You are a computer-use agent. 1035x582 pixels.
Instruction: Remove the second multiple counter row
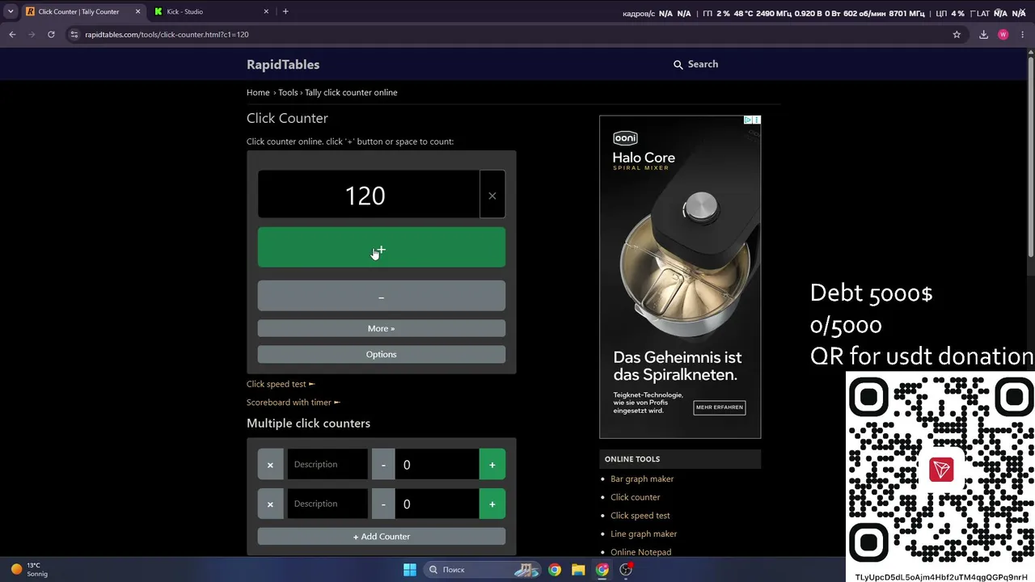coord(270,504)
